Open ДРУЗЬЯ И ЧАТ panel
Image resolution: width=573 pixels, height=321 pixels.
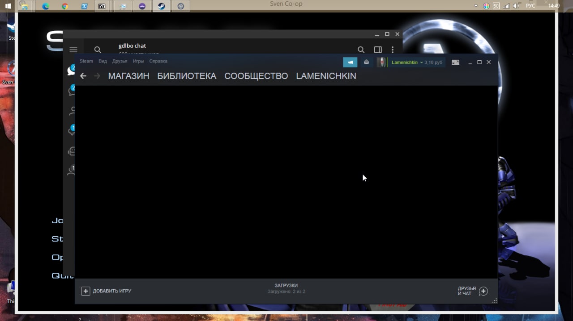[473, 291]
